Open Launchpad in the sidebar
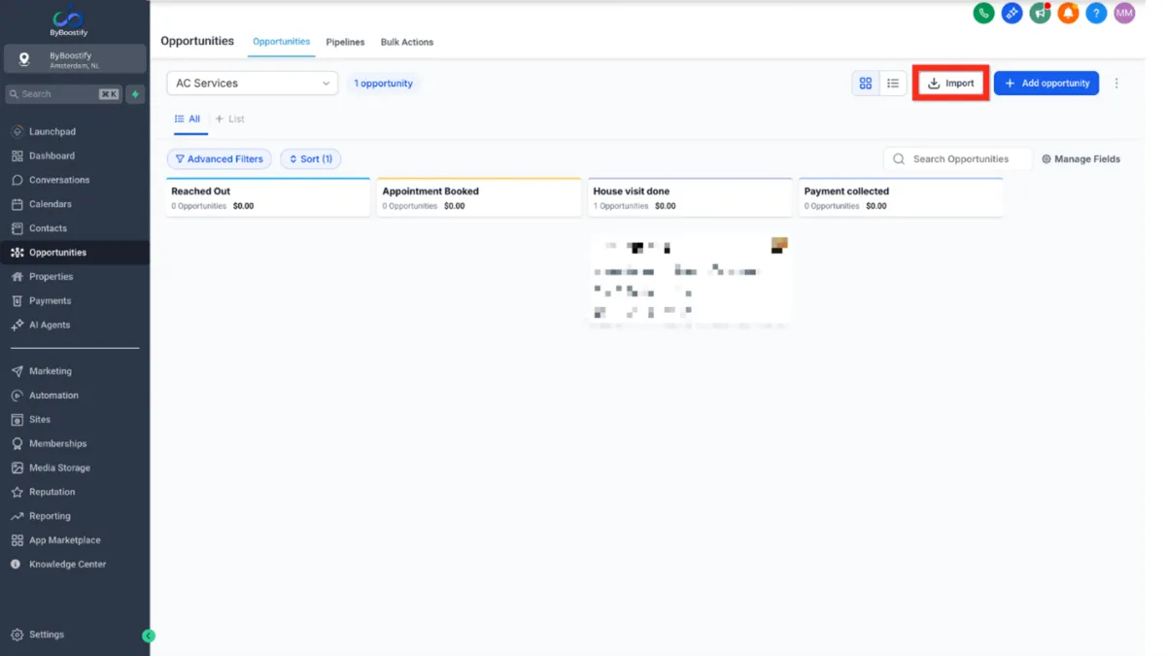 click(x=75, y=131)
